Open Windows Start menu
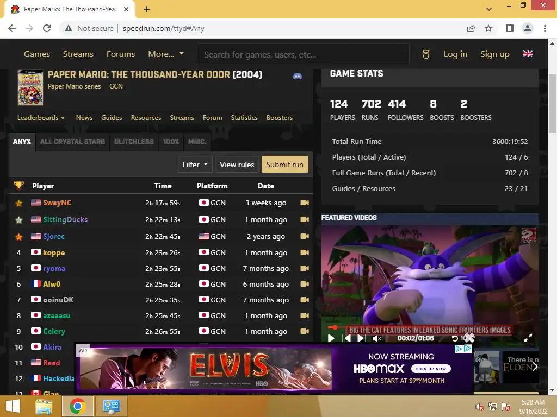 [x=13, y=406]
